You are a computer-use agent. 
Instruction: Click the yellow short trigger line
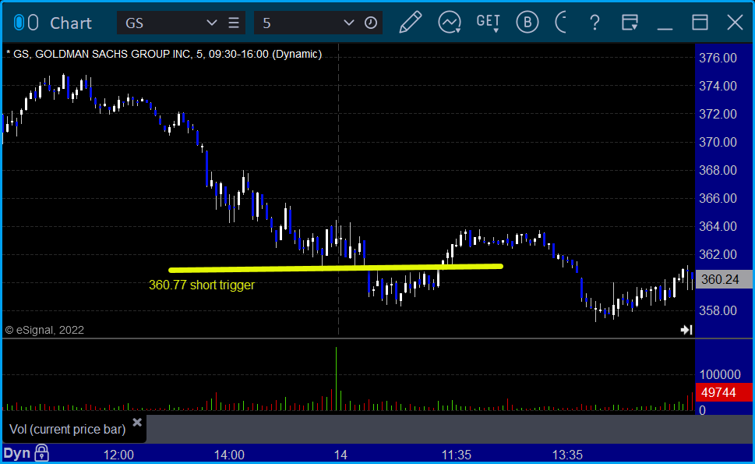(x=336, y=268)
